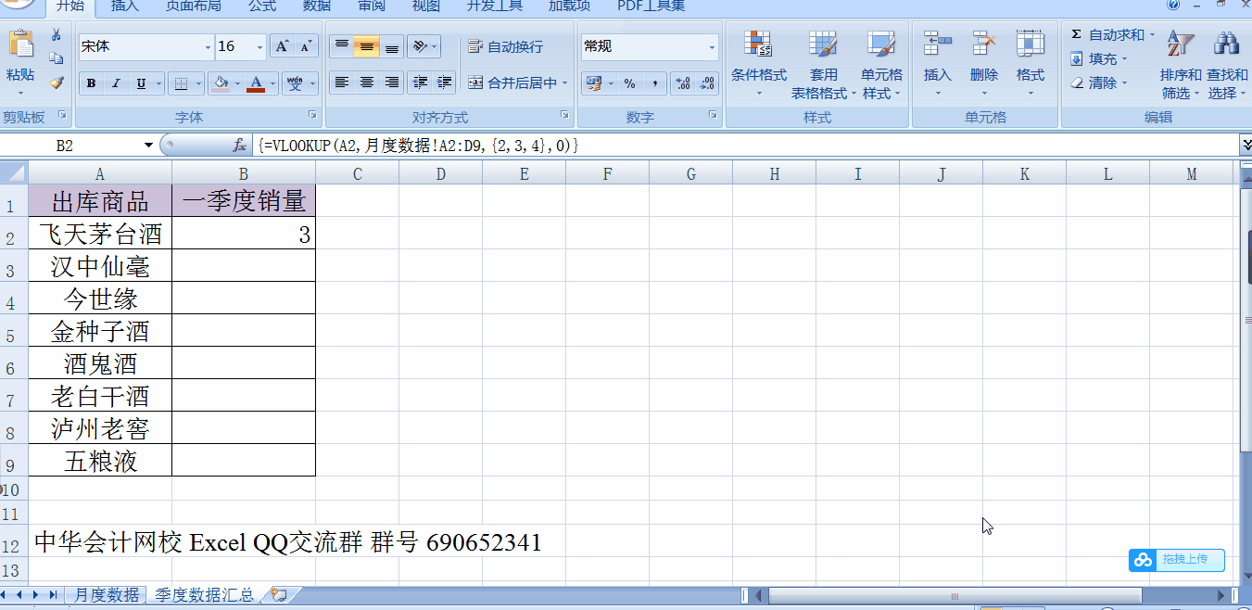The width and height of the screenshot is (1252, 610).
Task: Switch to the 月度数据 sheet tab
Action: 106,594
